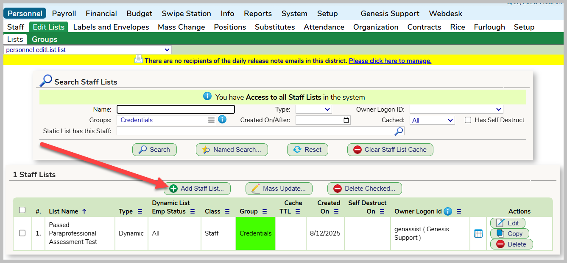Open the Reports menu

click(258, 14)
